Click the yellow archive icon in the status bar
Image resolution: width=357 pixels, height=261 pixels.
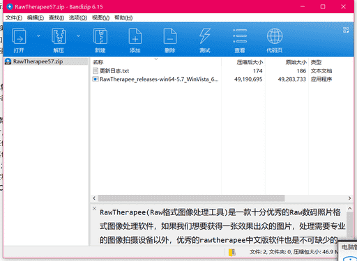tap(232, 252)
